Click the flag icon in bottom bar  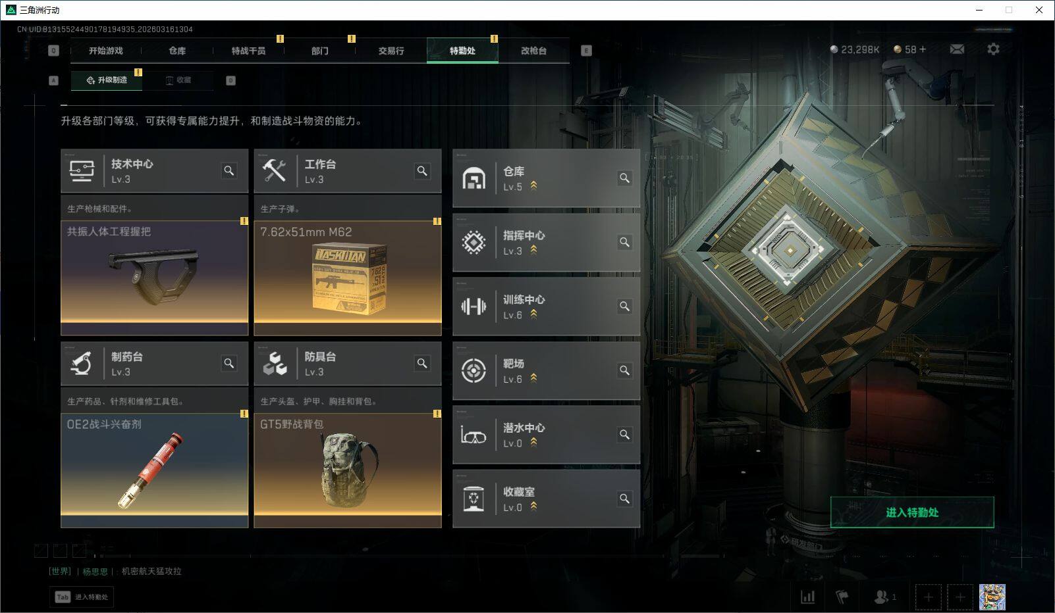point(842,597)
